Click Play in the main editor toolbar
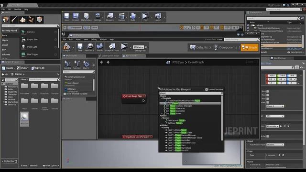Viewport: 306px width, 172px height. pos(145,17)
